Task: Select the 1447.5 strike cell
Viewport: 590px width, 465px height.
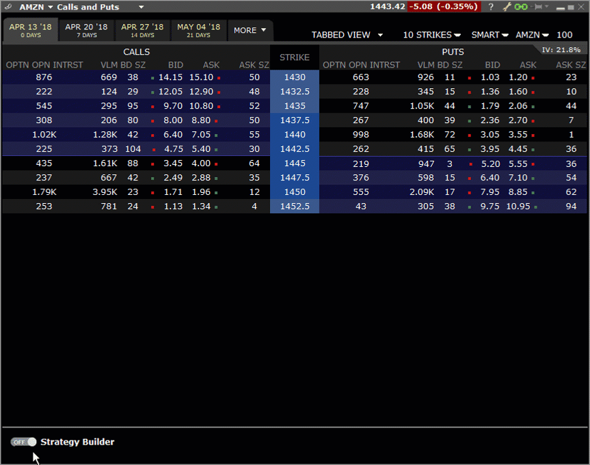Action: [x=295, y=178]
